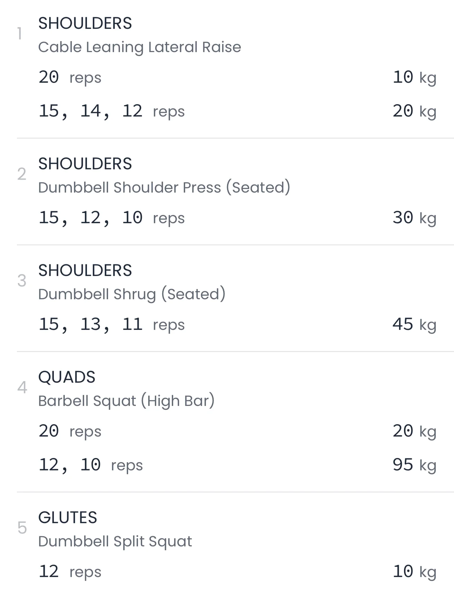Select the Dumbbell Shoulder Press (Seated) exercise
Image resolution: width=454 pixels, height=595 pixels.
pyautogui.click(x=164, y=187)
